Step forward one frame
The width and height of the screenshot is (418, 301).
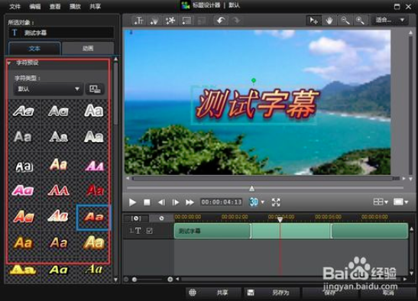tap(175, 202)
